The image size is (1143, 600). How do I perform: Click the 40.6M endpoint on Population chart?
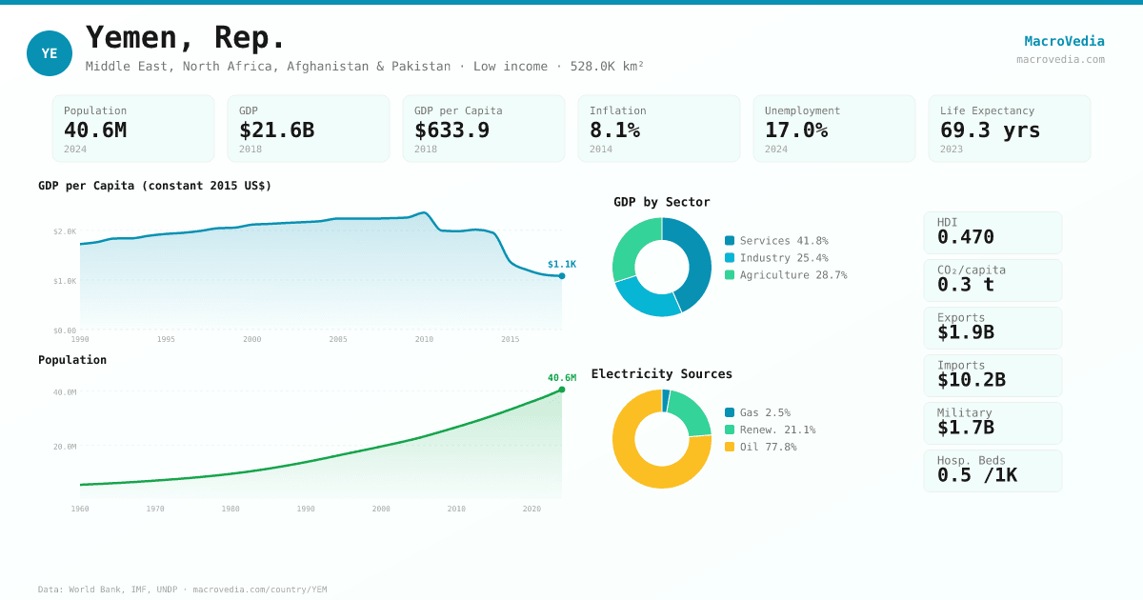coord(562,390)
